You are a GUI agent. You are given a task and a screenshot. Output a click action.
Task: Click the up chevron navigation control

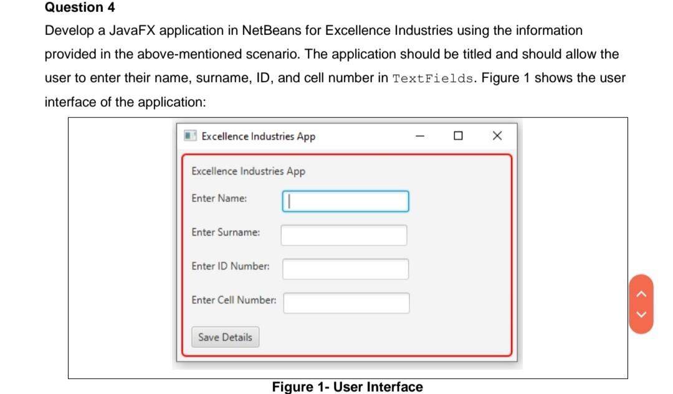[640, 294]
